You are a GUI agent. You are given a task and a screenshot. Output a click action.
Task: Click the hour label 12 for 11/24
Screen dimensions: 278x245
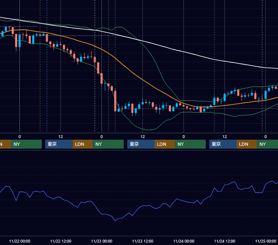coord(224,137)
